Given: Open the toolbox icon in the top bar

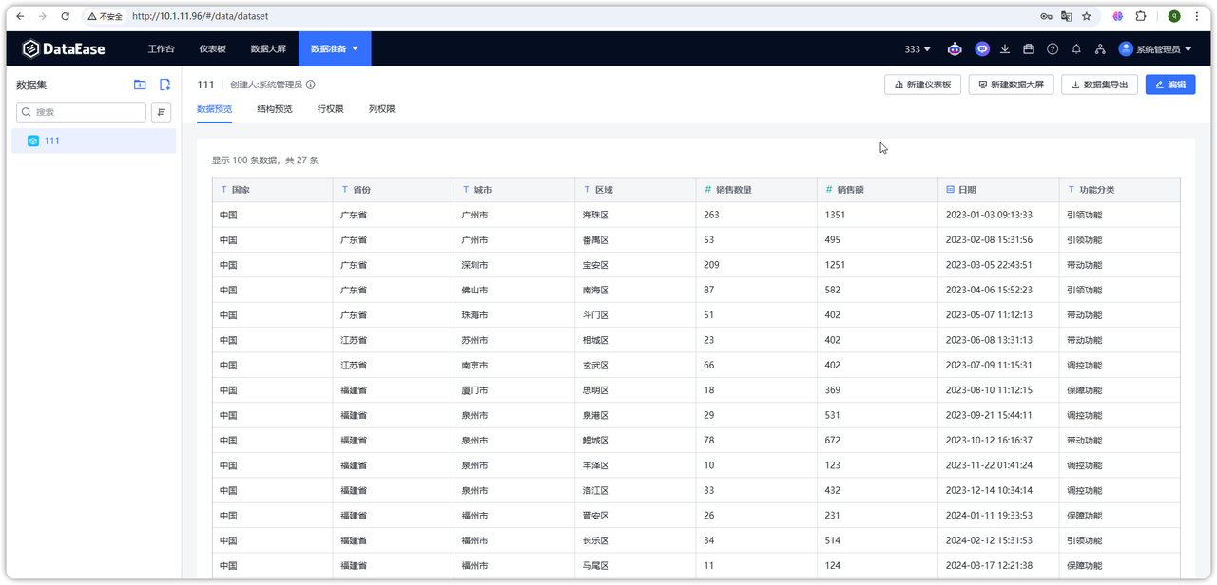Looking at the screenshot, I should 1028,48.
